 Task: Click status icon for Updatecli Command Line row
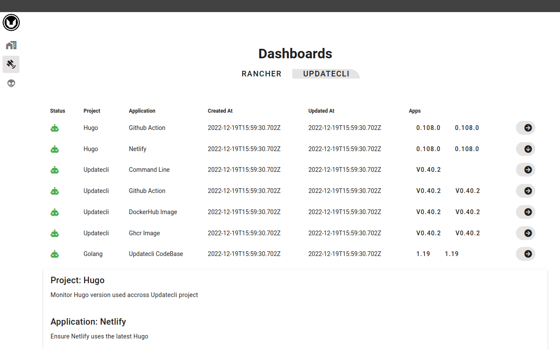pos(54,170)
